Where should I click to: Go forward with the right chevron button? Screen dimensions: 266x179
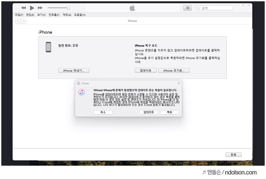point(24,21)
